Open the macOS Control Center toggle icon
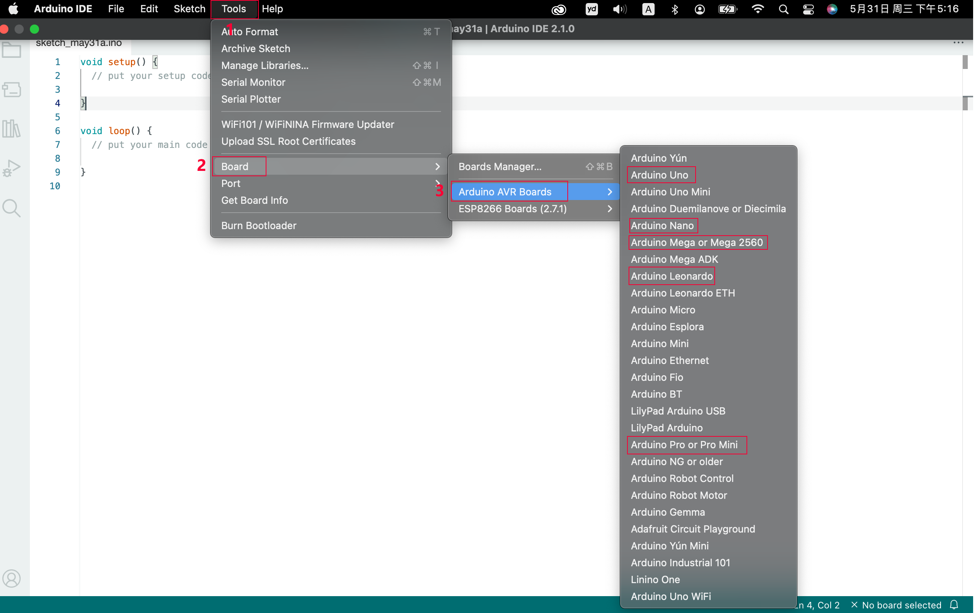This screenshot has width=980, height=613. point(808,9)
